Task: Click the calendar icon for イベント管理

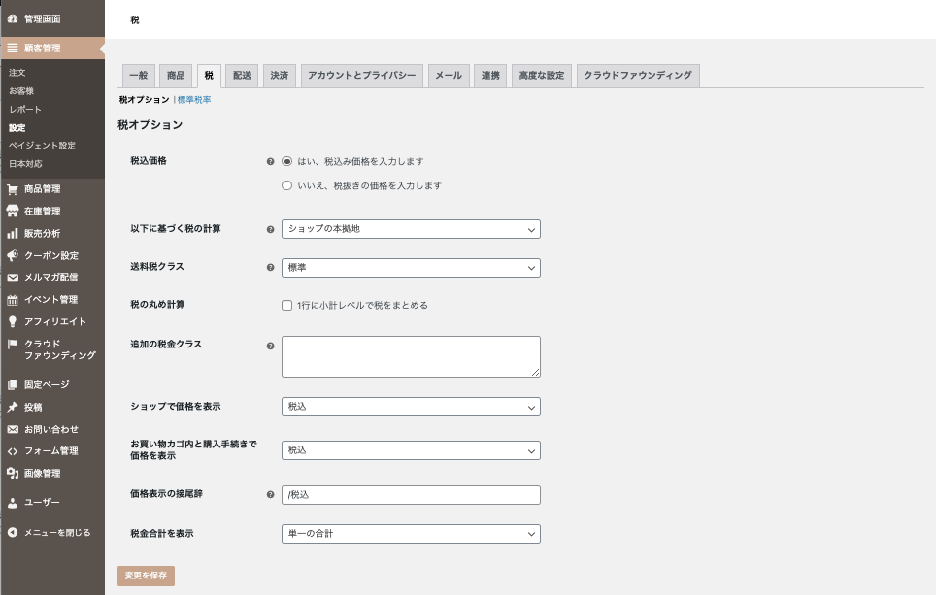Action: (13, 300)
